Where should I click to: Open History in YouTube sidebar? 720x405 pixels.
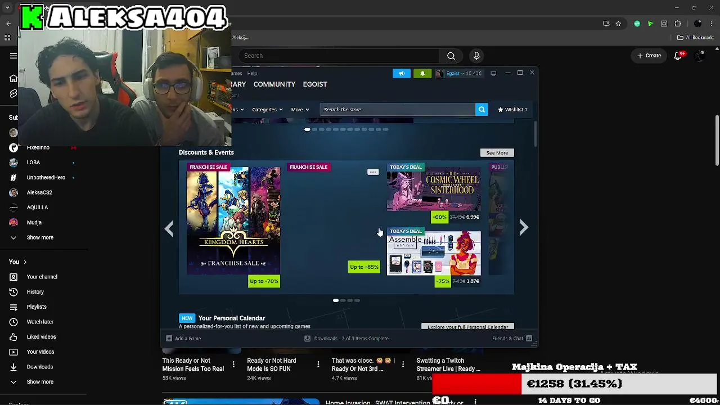point(35,292)
